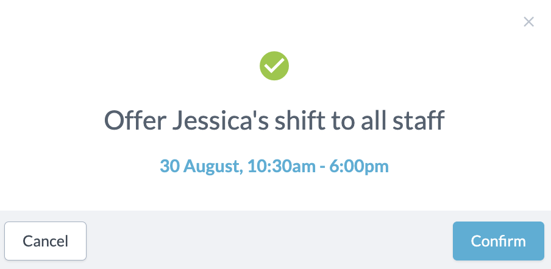Close the offer shift dialog
Viewport: 551px width, 269px height.
[528, 23]
